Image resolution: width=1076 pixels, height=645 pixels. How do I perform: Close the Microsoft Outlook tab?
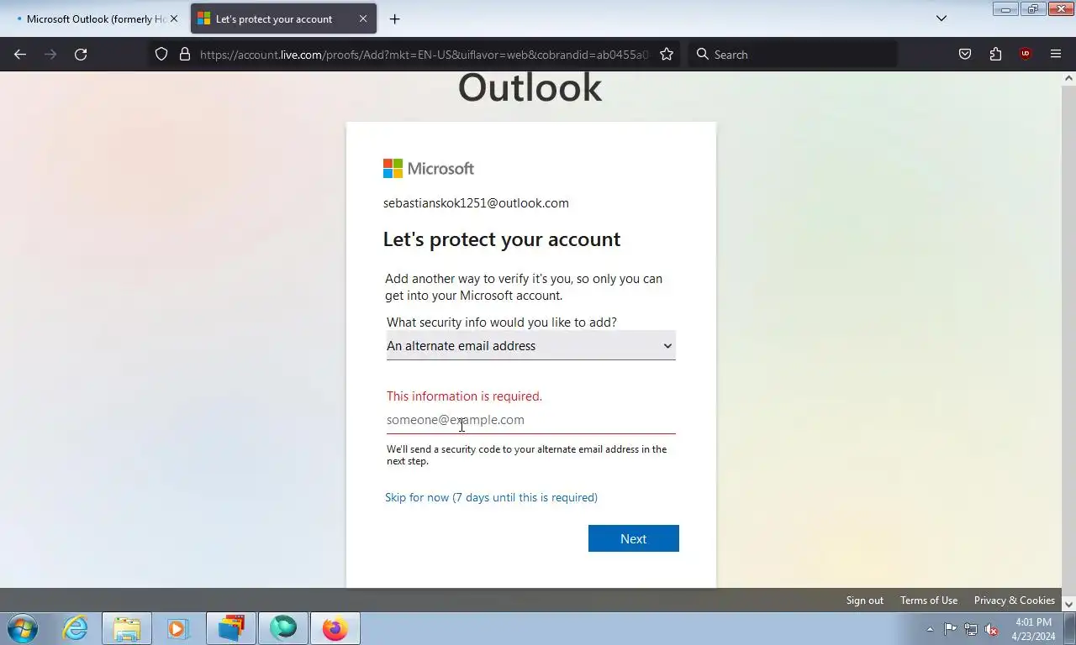(174, 18)
